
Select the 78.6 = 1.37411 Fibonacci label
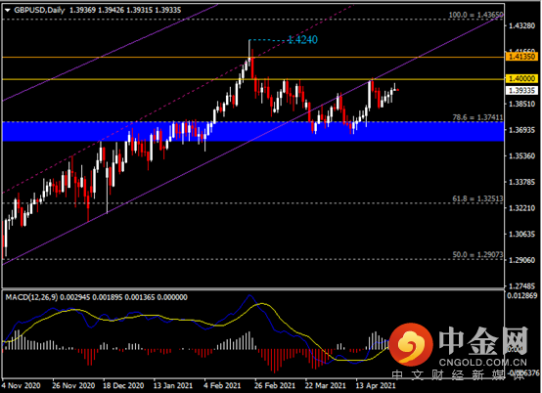click(x=477, y=117)
